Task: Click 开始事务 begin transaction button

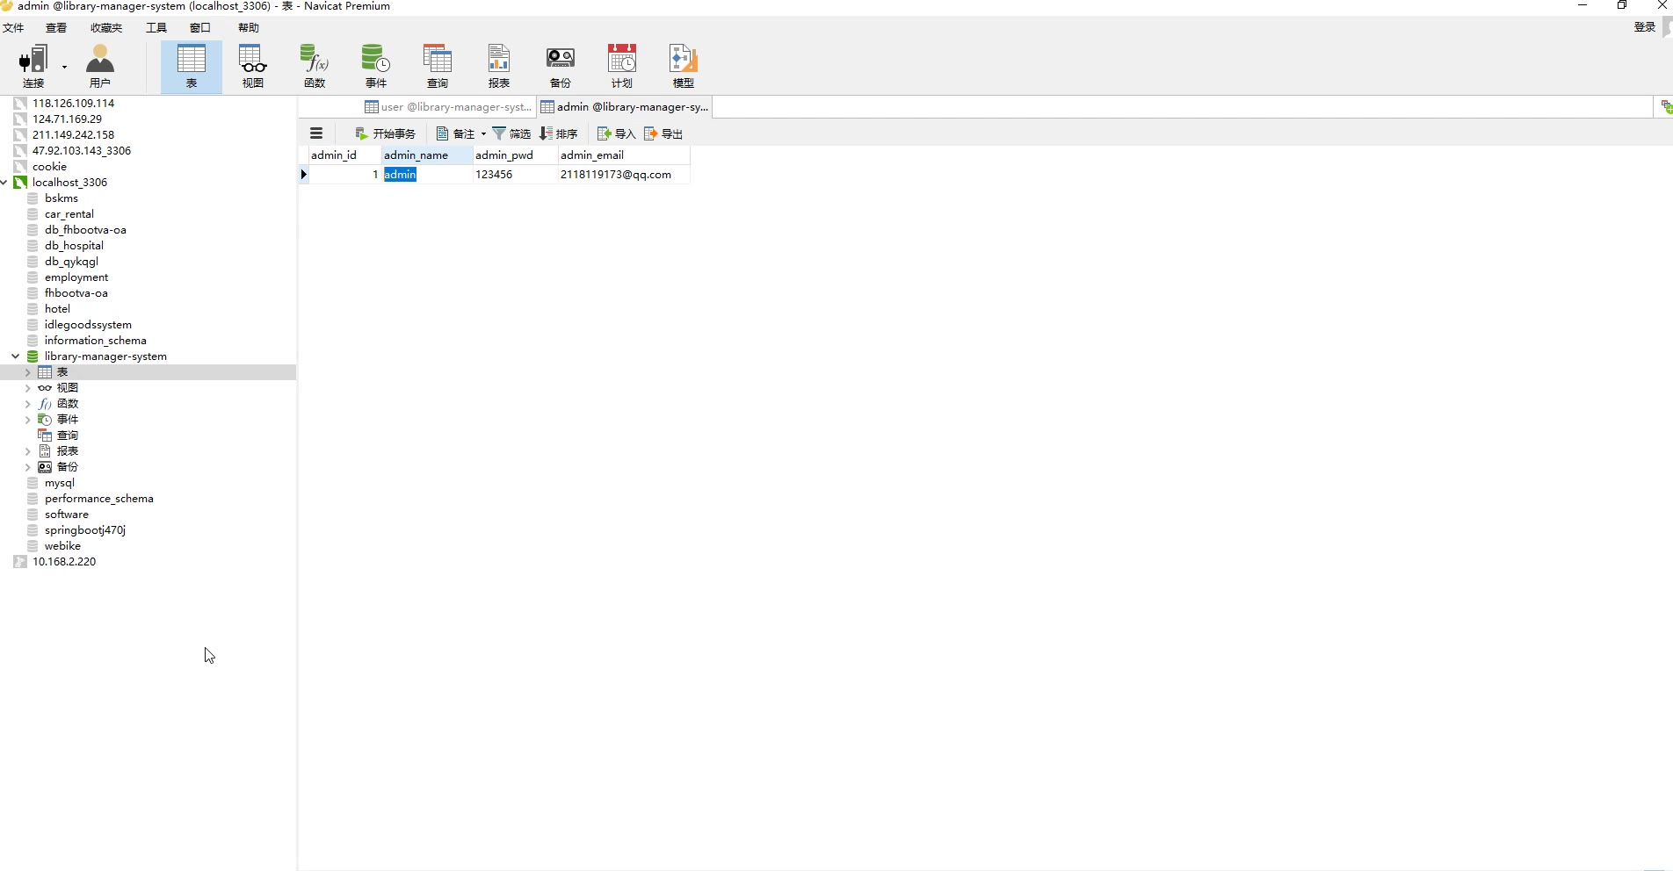Action: point(385,133)
